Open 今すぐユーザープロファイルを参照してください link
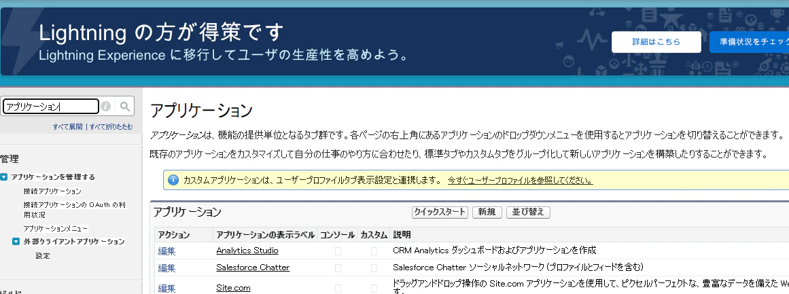 coord(521,181)
